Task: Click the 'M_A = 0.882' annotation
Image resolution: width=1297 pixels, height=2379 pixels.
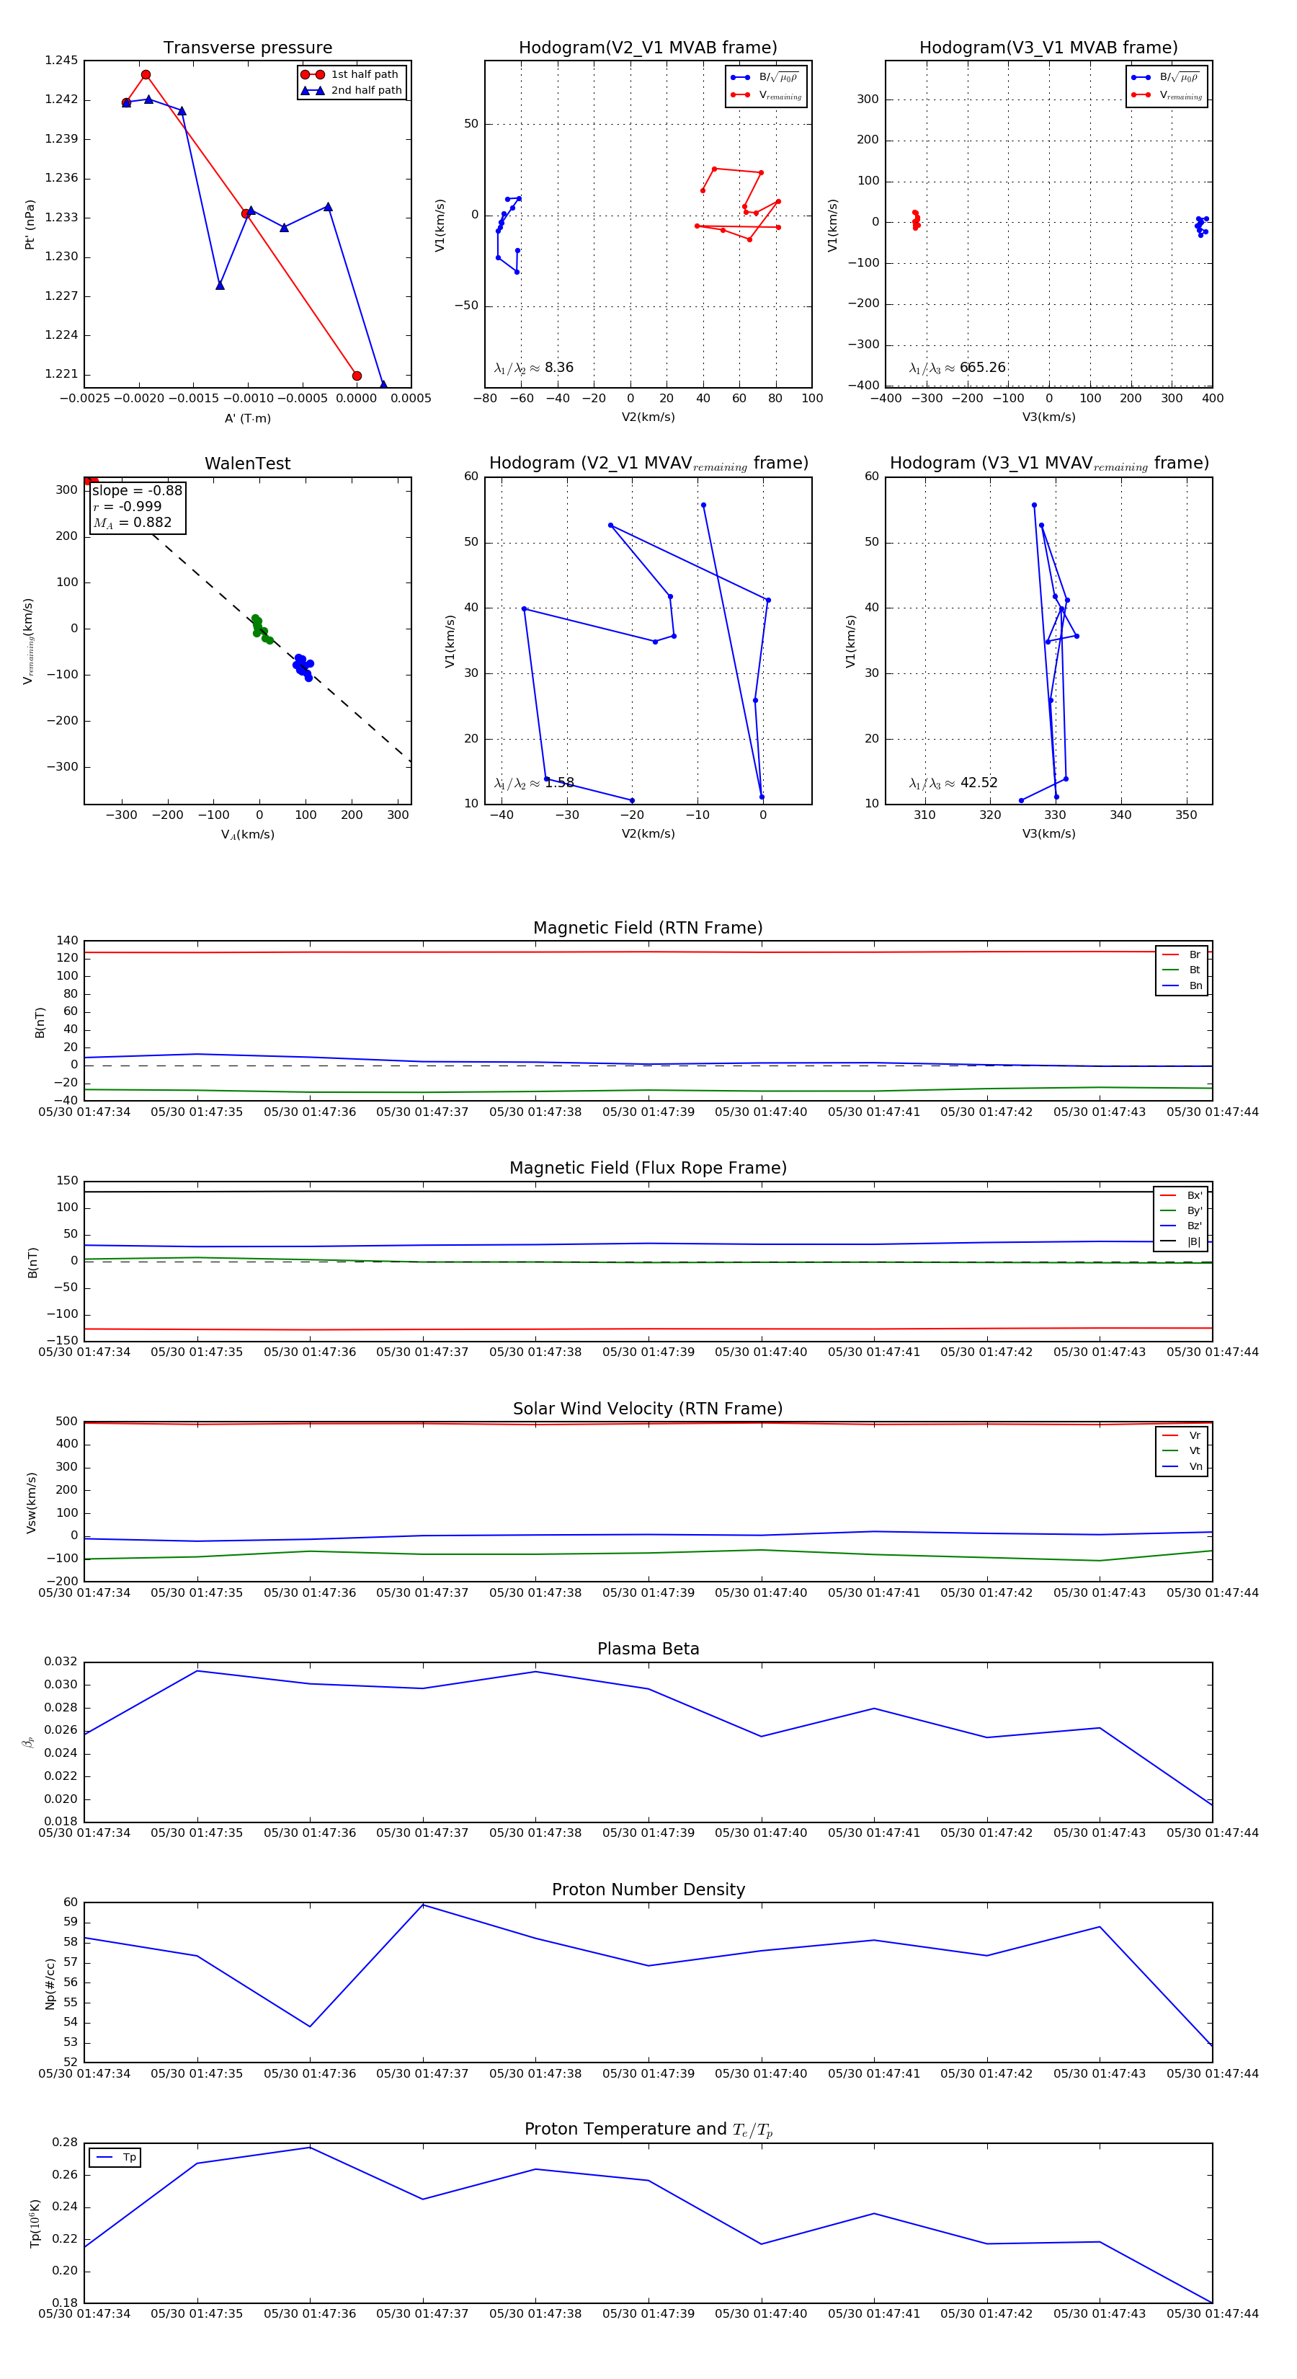Action: [132, 523]
